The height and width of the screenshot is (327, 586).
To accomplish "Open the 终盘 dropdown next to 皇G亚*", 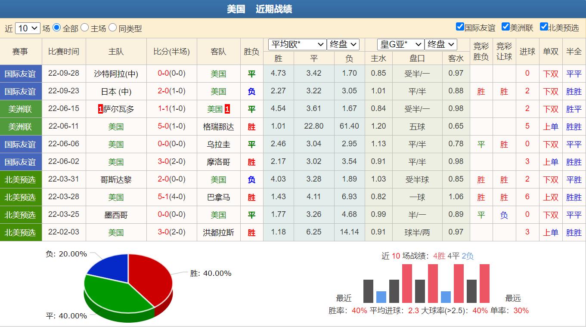I will point(440,44).
